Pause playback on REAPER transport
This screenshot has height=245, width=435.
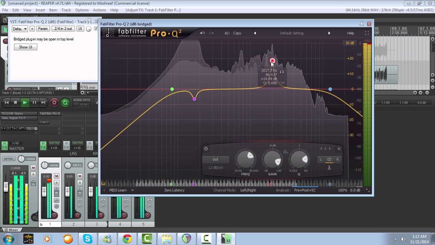tap(34, 102)
